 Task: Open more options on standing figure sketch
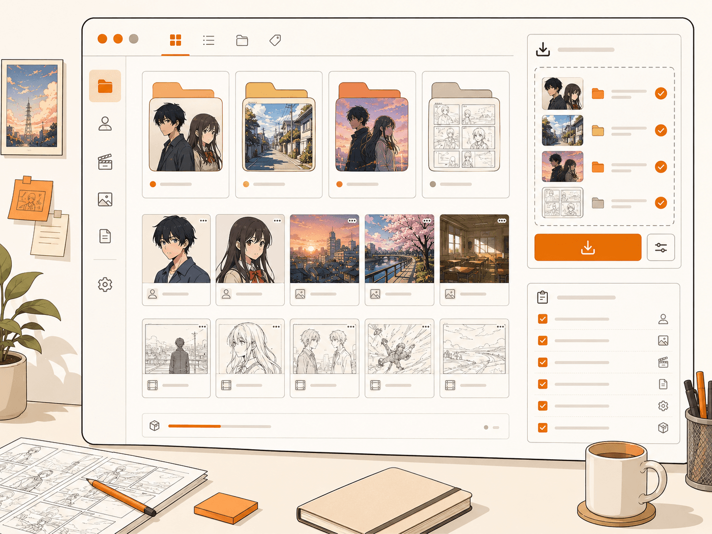(202, 326)
